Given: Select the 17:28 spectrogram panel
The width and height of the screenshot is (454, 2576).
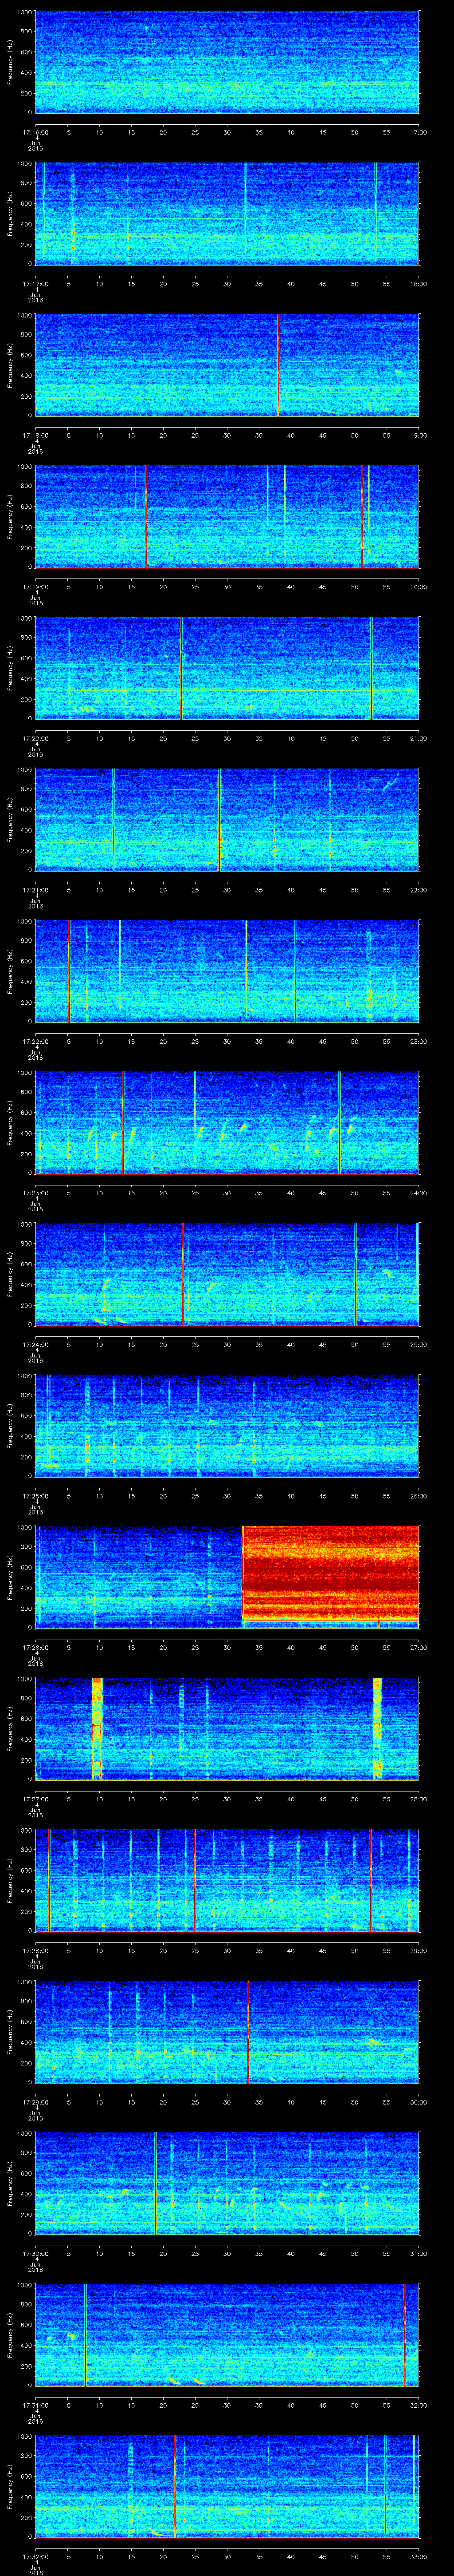Looking at the screenshot, I should tap(227, 1880).
